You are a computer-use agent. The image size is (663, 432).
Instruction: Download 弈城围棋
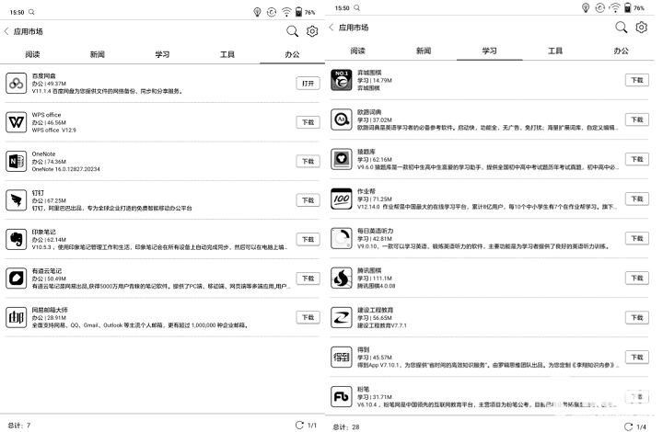[x=637, y=80]
